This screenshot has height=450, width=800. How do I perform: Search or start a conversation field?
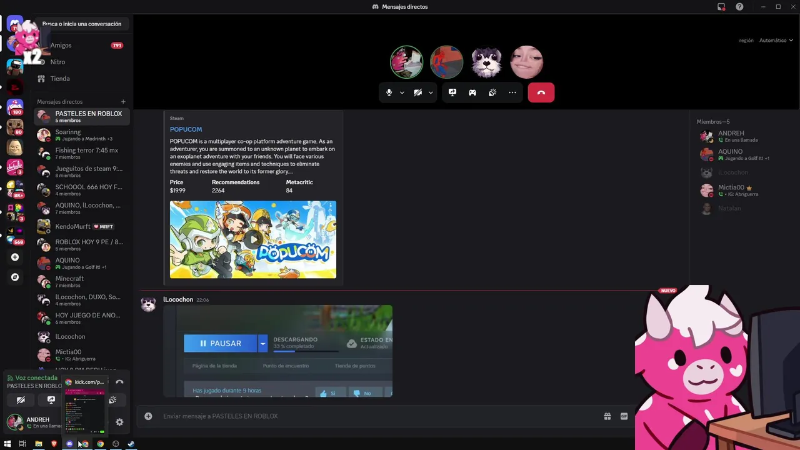[x=82, y=24]
